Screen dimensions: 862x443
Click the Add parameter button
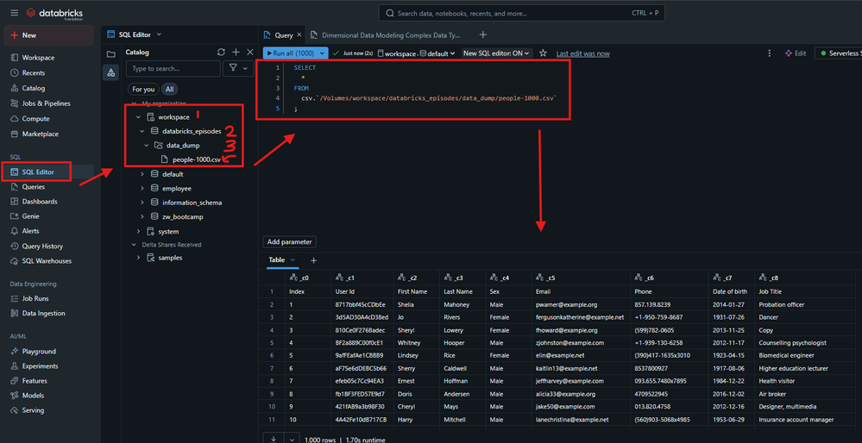(290, 242)
